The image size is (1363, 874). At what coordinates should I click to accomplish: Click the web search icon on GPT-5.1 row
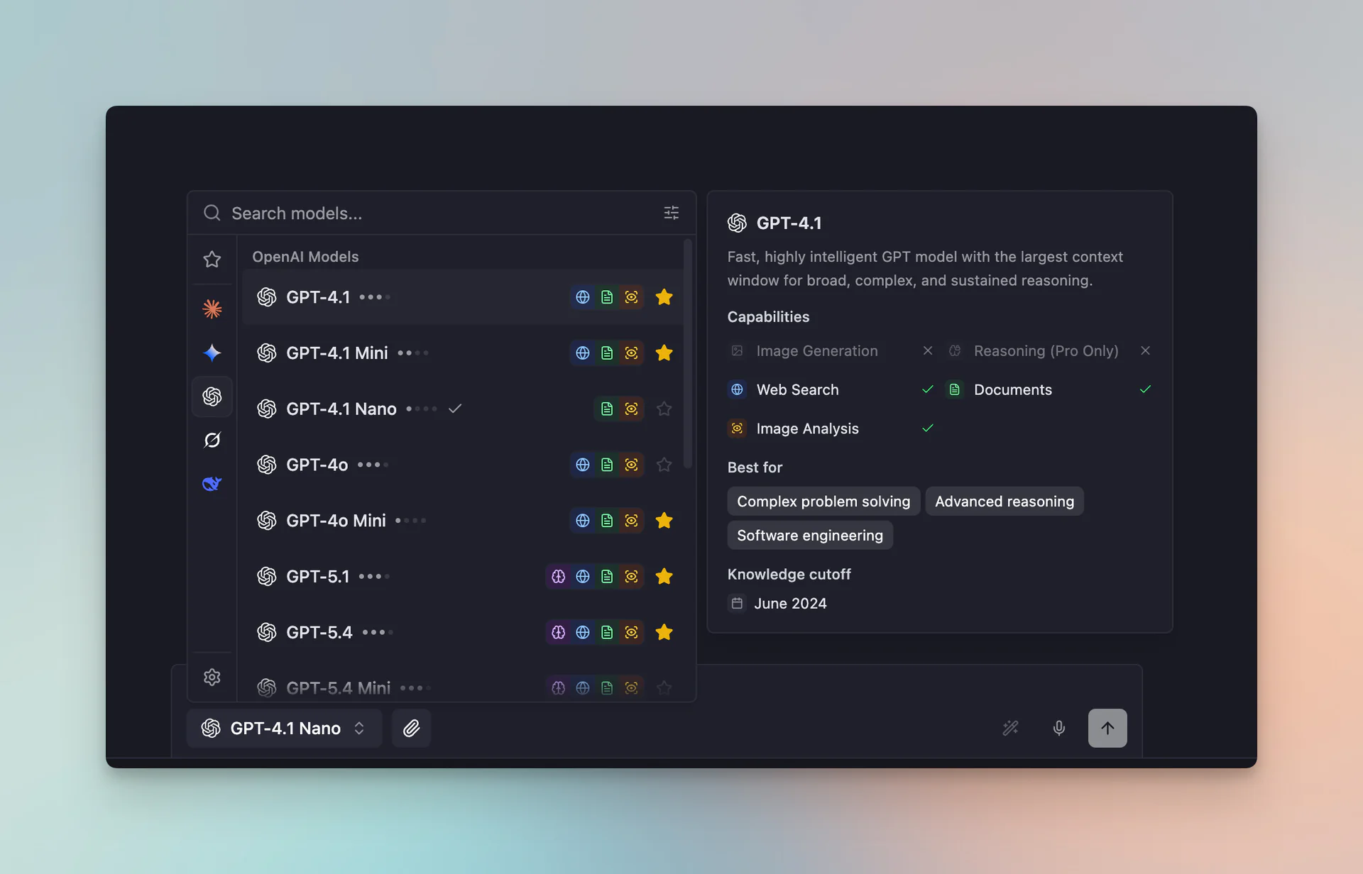pos(582,576)
